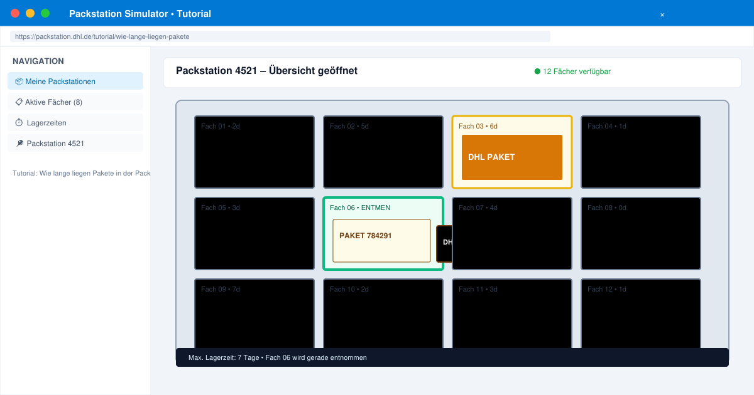This screenshot has width=754, height=395.
Task: Open locker Fach 08 • 0d
Action: pyautogui.click(x=641, y=233)
